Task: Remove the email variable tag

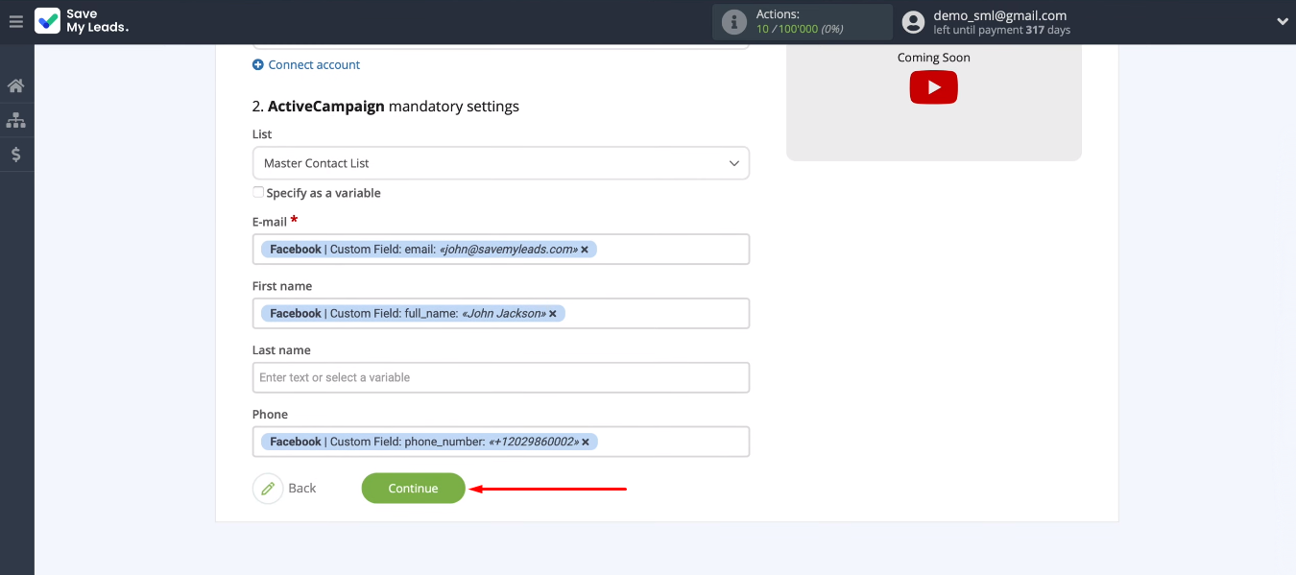Action: coord(585,250)
